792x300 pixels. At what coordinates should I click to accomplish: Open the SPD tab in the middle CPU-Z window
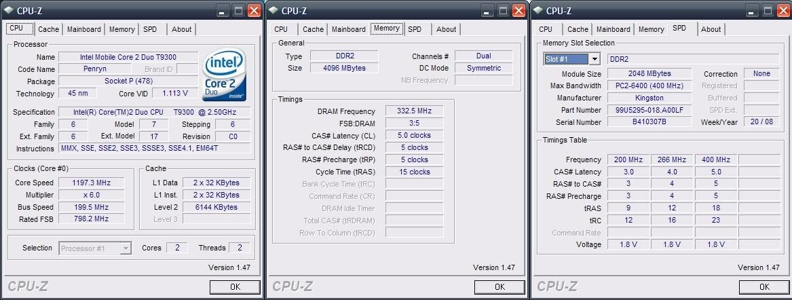tap(415, 29)
